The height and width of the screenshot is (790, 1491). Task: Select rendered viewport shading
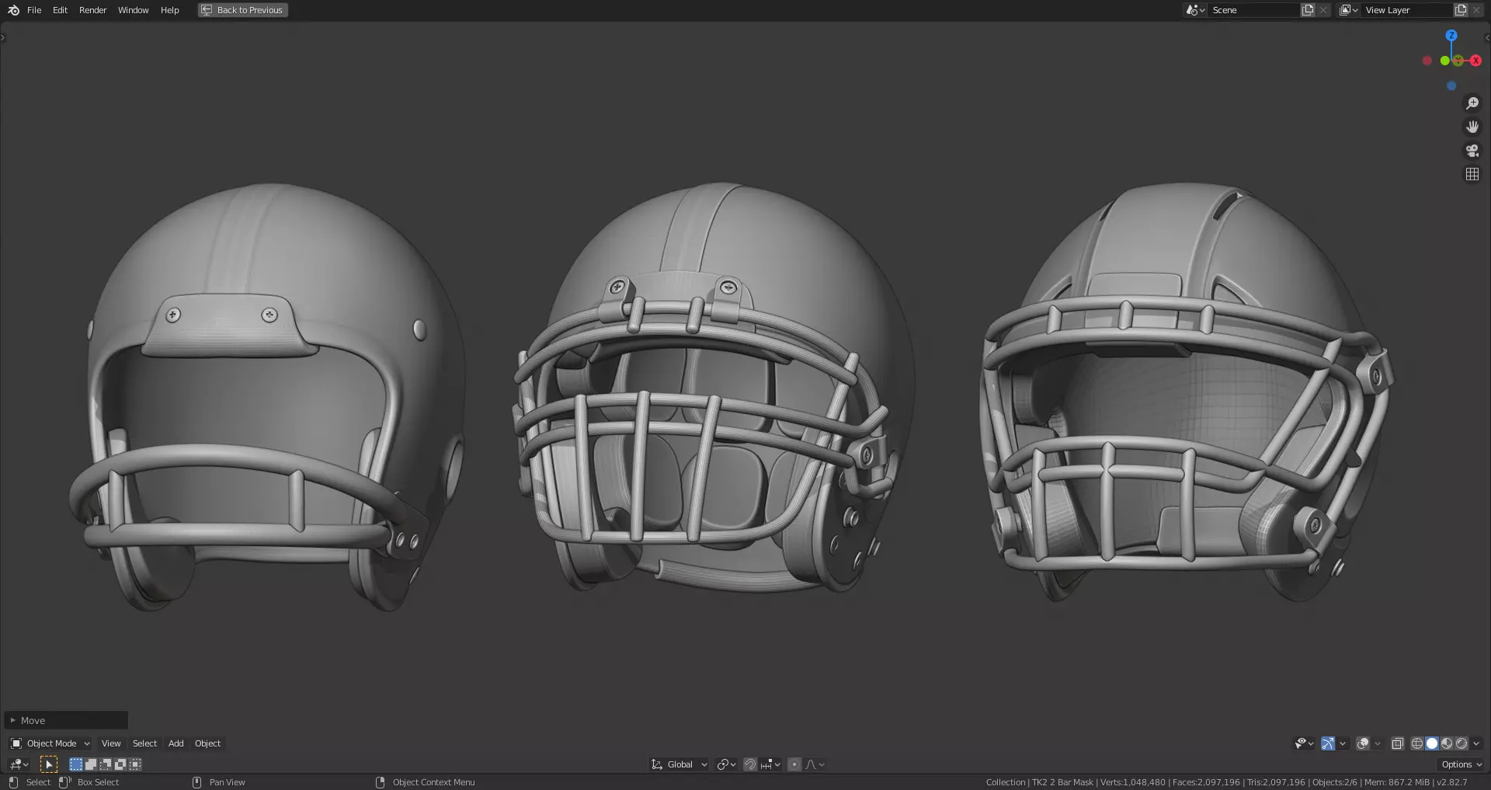tap(1461, 743)
